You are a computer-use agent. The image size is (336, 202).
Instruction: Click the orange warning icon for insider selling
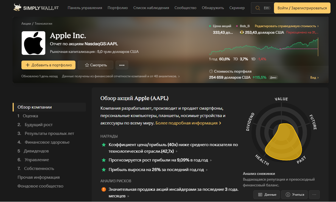104,189
